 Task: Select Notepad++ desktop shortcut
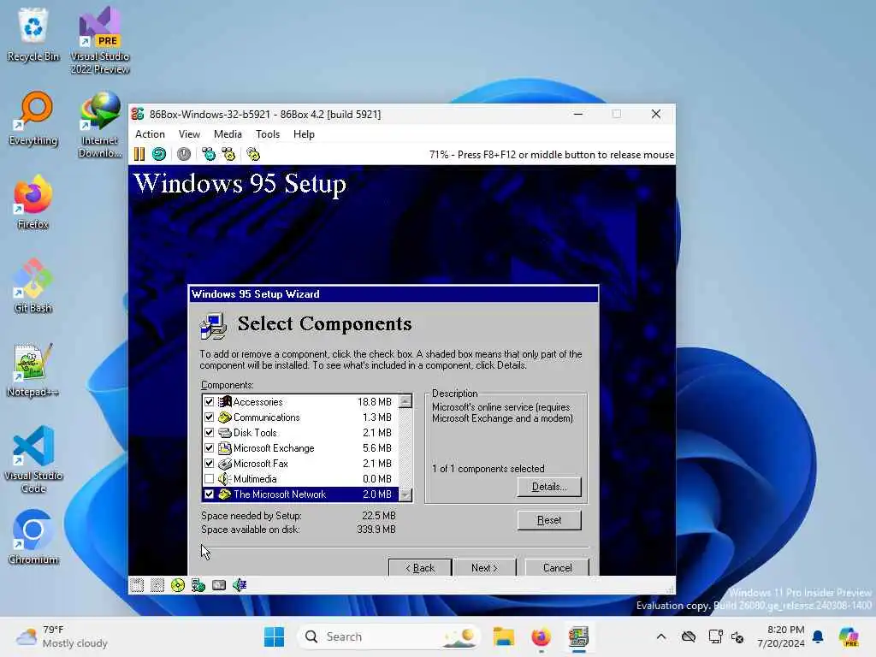click(x=33, y=370)
